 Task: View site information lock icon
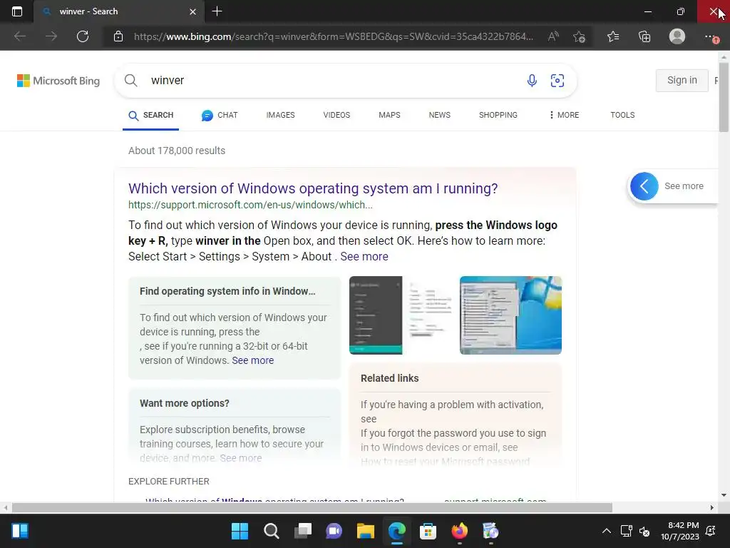point(118,36)
